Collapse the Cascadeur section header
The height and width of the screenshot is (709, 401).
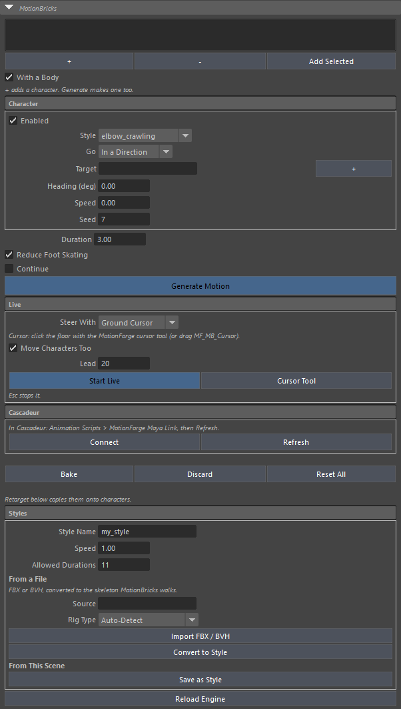point(200,412)
